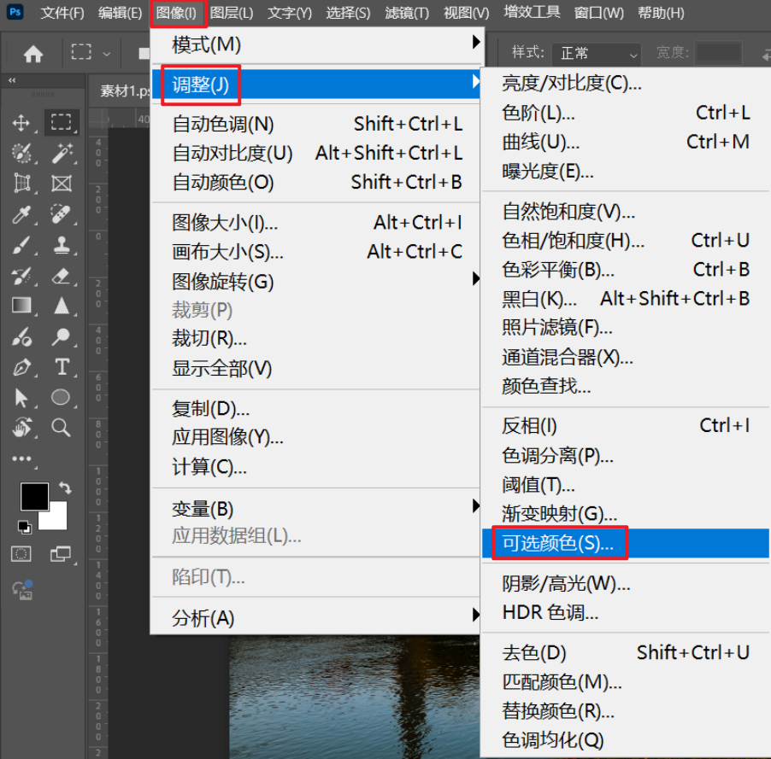Open the 样式 正常 dropdown
This screenshot has width=771, height=759.
pos(596,53)
